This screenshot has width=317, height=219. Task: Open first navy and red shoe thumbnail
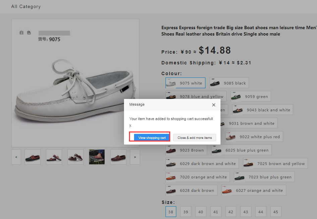tap(33, 157)
